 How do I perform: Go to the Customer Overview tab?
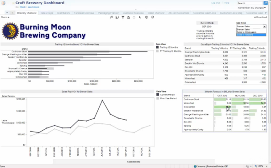point(133,13)
